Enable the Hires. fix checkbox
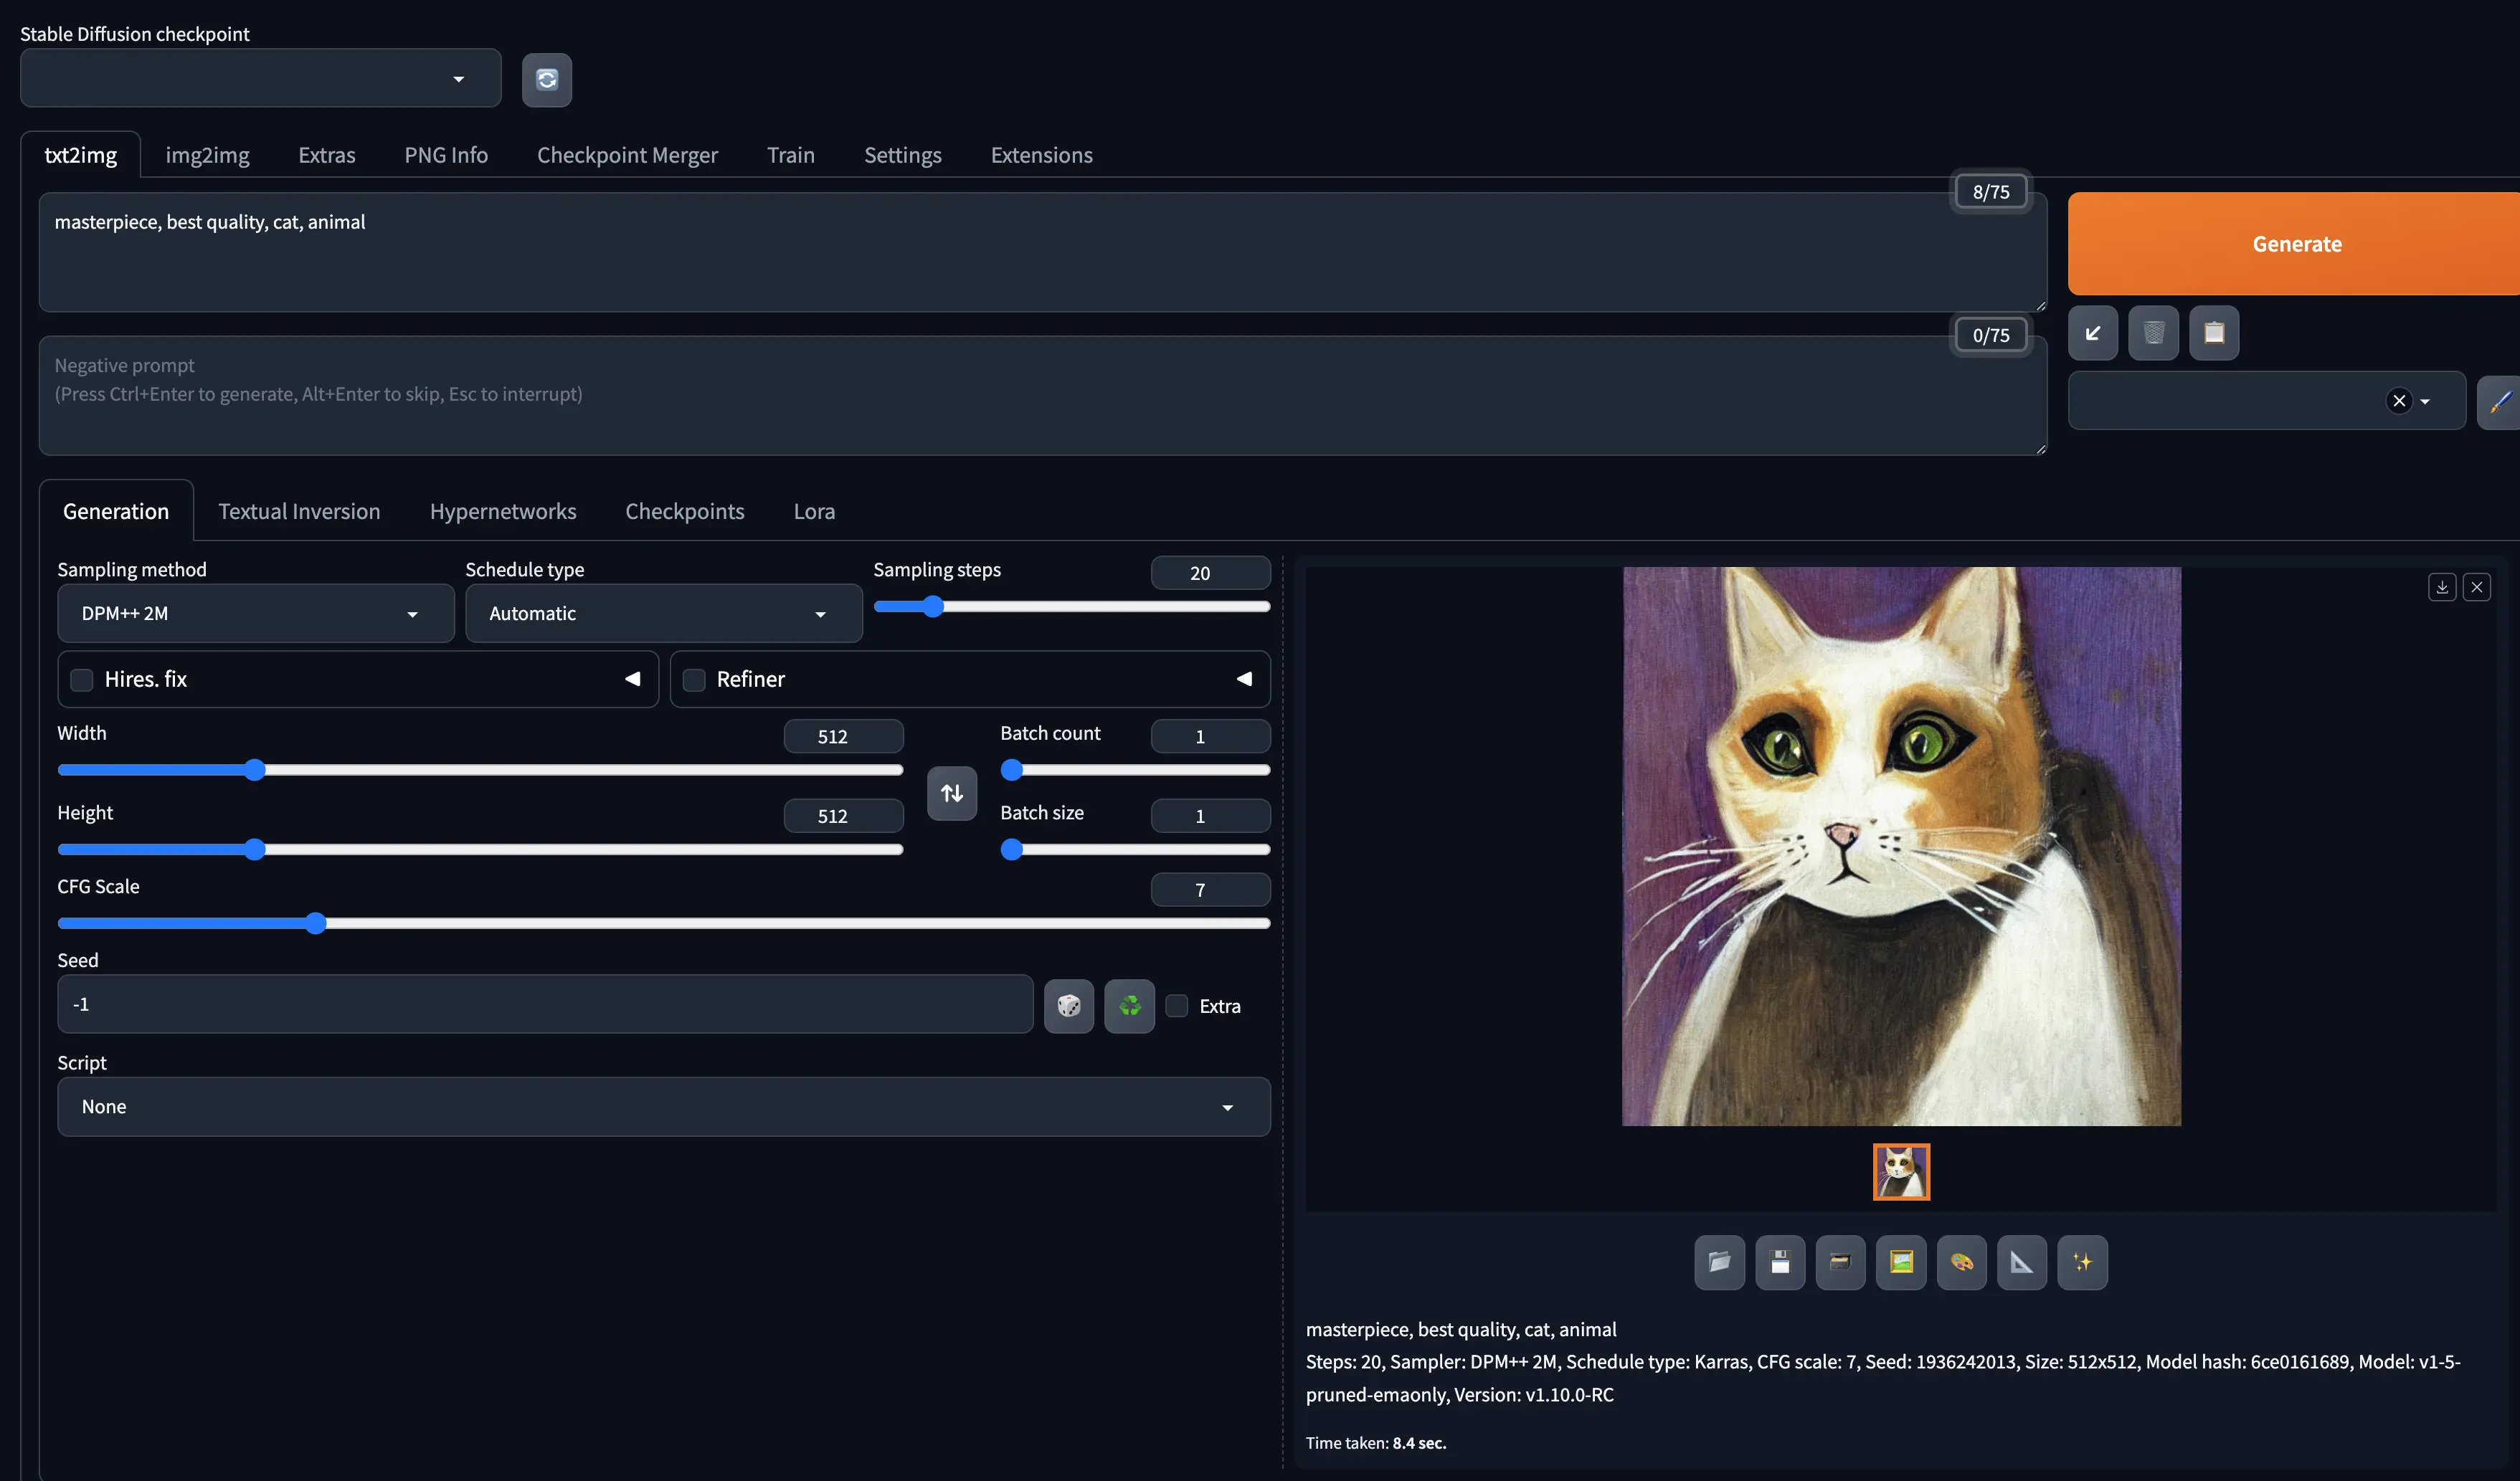 82,680
